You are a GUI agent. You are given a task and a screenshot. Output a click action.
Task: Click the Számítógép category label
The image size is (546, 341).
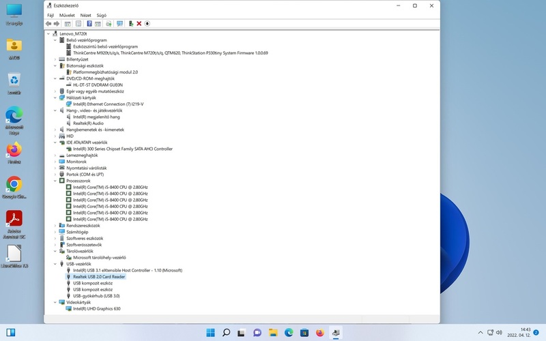[77, 232]
